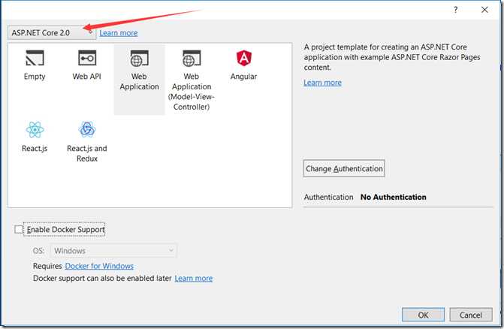Click the project template description paragraph
This screenshot has width=504, height=329.
392,57
